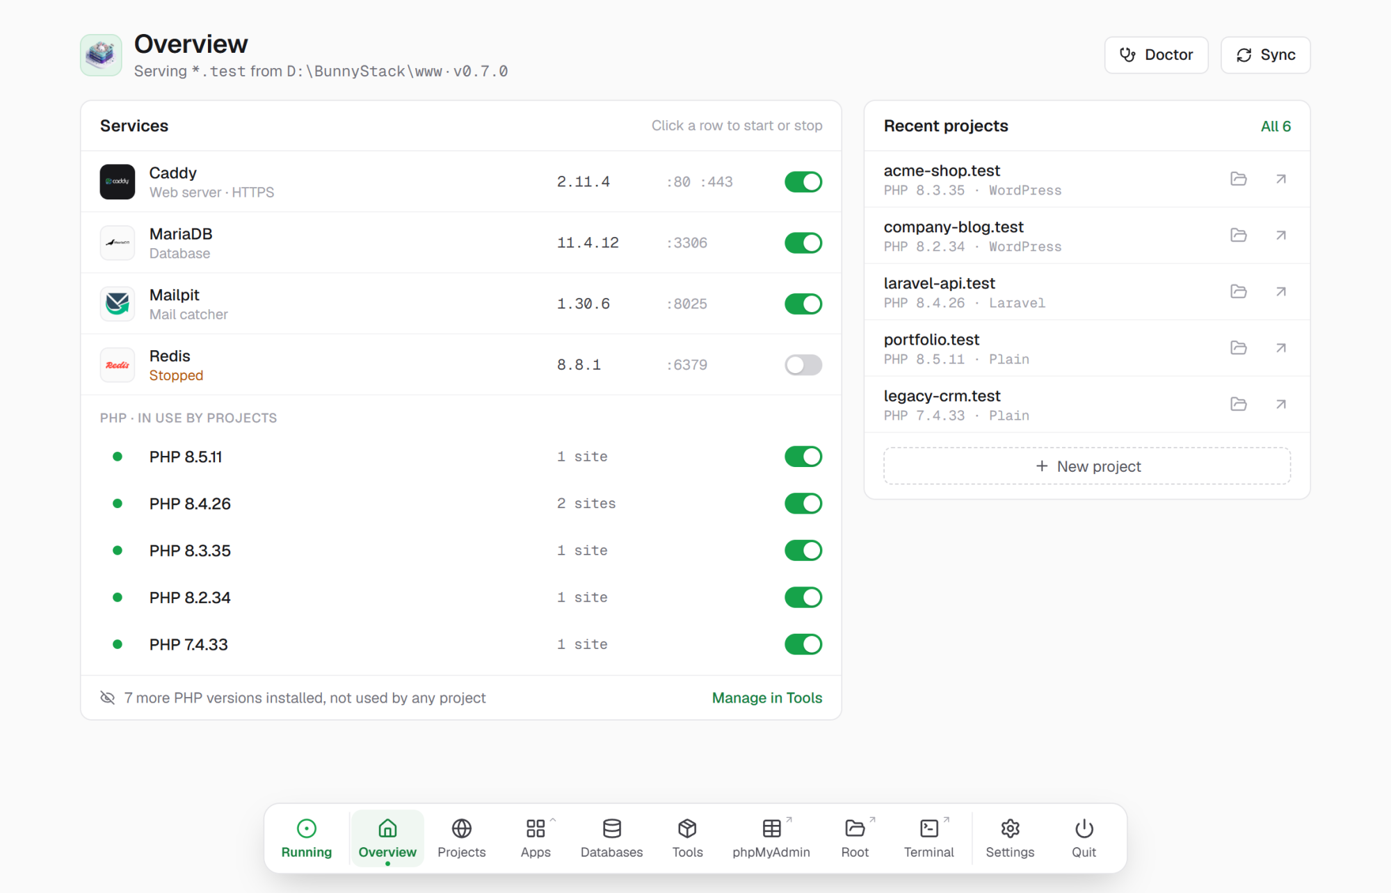1391x893 pixels.
Task: Toggle the MariaDB service off
Action: tap(803, 243)
